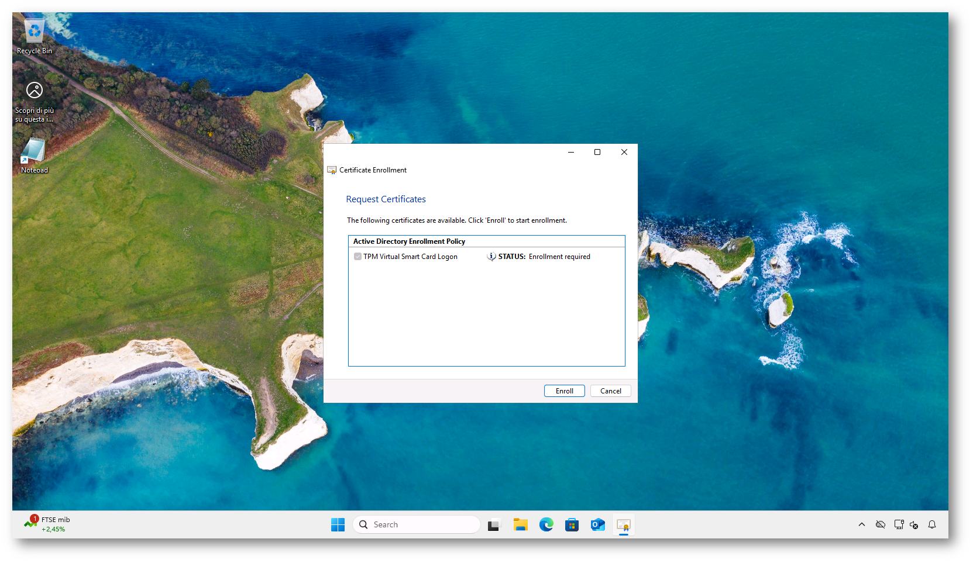Click the Active Directory Enrollment Policy header
Screen dimensions: 973x563
409,241
